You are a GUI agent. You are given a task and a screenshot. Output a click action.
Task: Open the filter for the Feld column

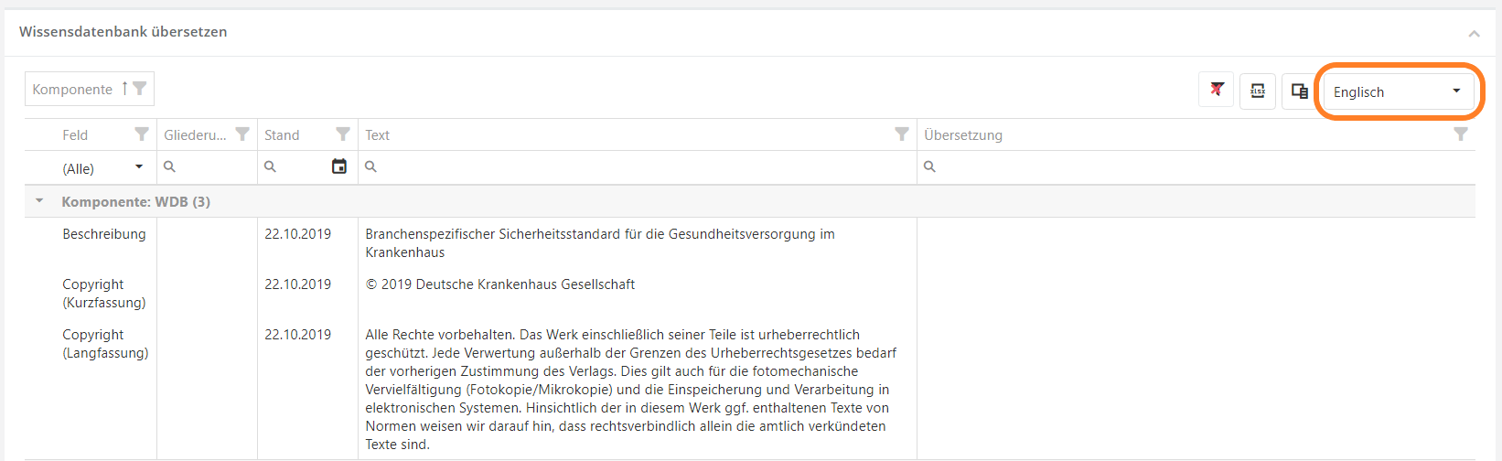point(142,134)
